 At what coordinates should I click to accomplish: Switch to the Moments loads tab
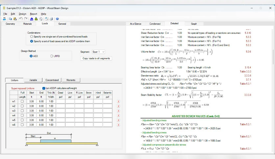click(x=71, y=80)
